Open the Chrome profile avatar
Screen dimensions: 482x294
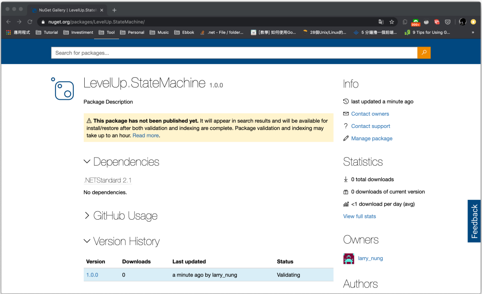click(x=463, y=22)
